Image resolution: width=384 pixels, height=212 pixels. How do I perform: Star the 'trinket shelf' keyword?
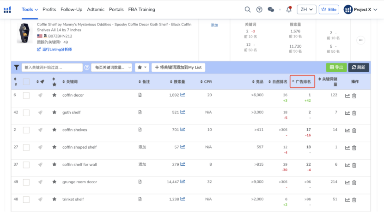click(x=54, y=200)
